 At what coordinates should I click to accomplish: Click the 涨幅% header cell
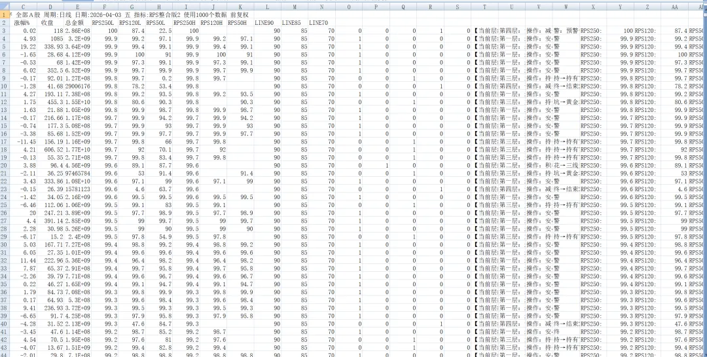click(x=23, y=23)
